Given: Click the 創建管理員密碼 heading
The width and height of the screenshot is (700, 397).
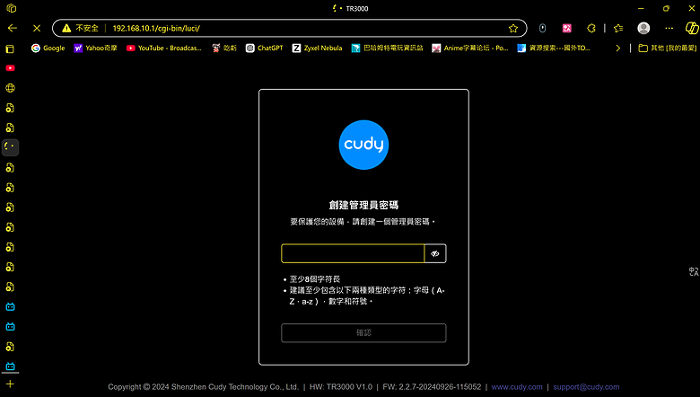Looking at the screenshot, I should pos(363,205).
